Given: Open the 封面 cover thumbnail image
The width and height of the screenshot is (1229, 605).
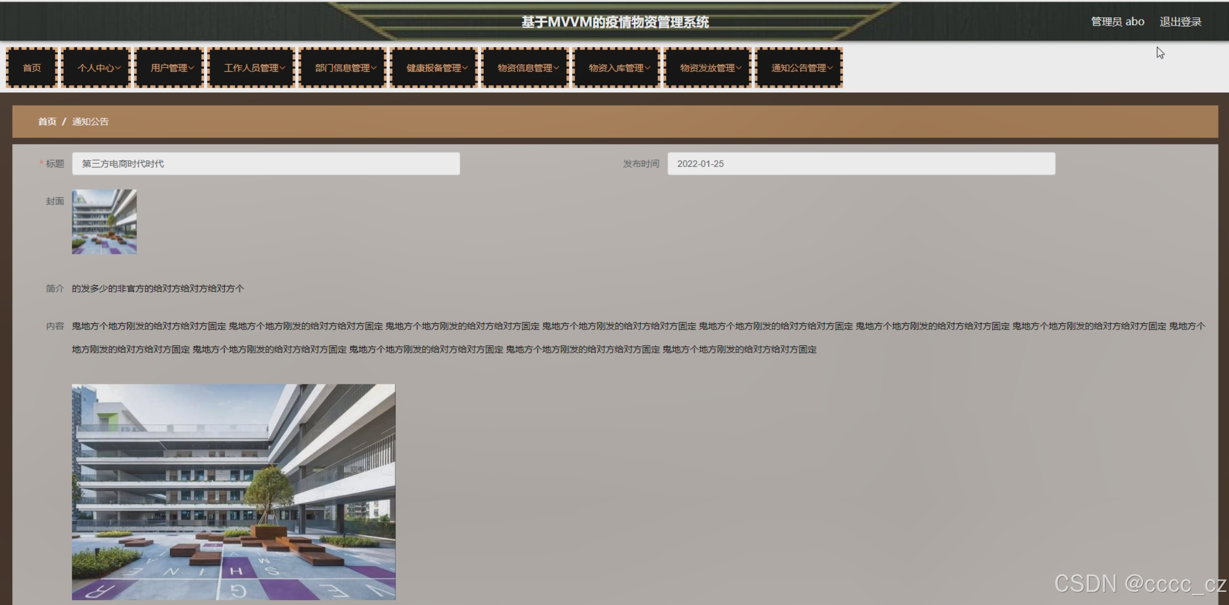Looking at the screenshot, I should 104,222.
